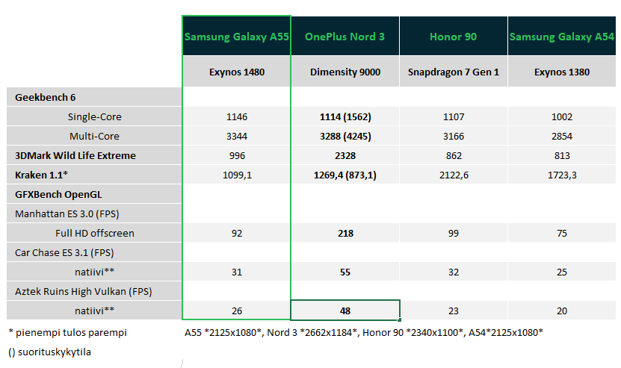The height and width of the screenshot is (368, 621).
Task: Select the 3DMark Wild Life Extreme label
Action: point(94,155)
